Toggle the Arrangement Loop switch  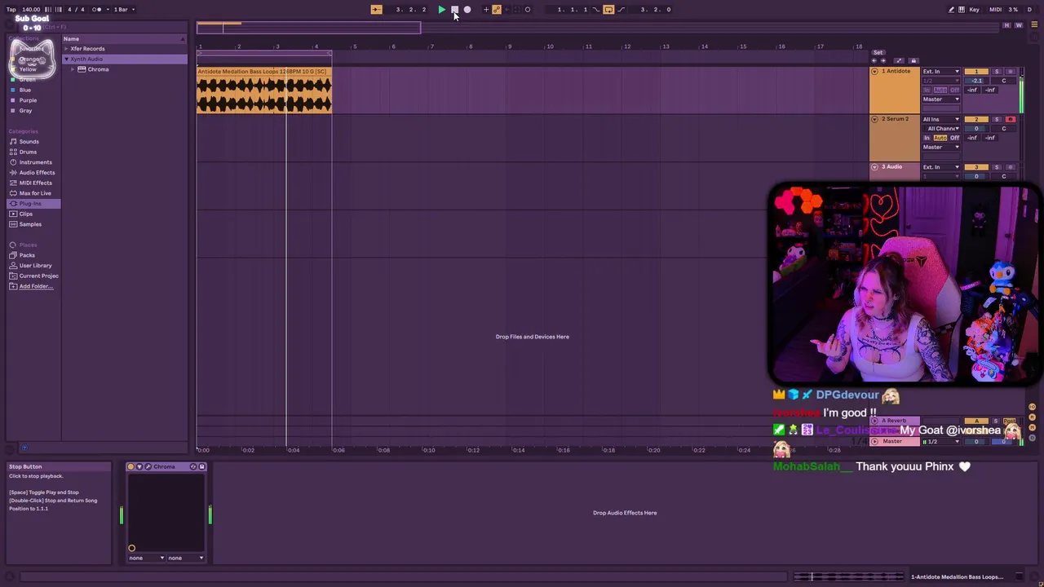click(x=608, y=10)
